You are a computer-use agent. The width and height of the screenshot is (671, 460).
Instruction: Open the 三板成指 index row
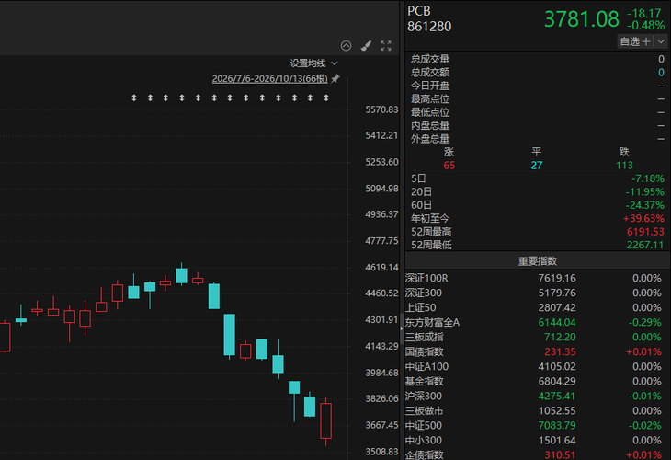coord(538,337)
